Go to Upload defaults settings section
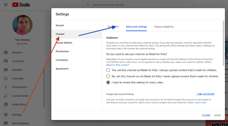The image size is (228, 126). click(x=64, y=43)
